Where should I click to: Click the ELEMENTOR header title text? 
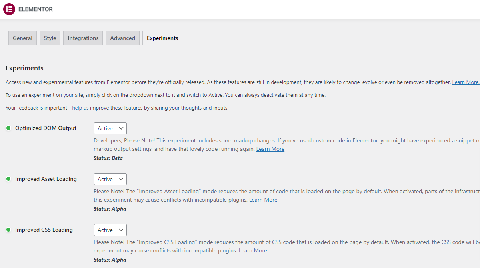coord(36,9)
